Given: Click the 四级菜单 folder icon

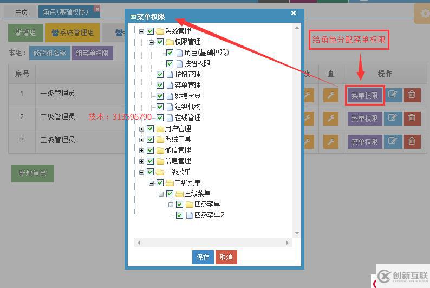Looking at the screenshot, I should [x=189, y=205].
